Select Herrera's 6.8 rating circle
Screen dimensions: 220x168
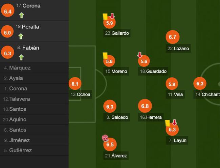pos(145,106)
